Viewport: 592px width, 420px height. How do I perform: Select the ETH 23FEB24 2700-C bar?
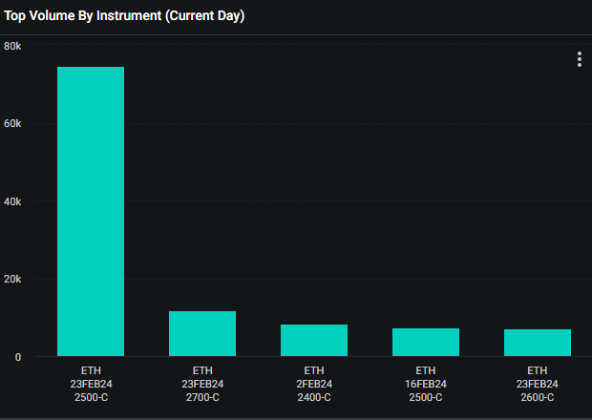point(202,334)
